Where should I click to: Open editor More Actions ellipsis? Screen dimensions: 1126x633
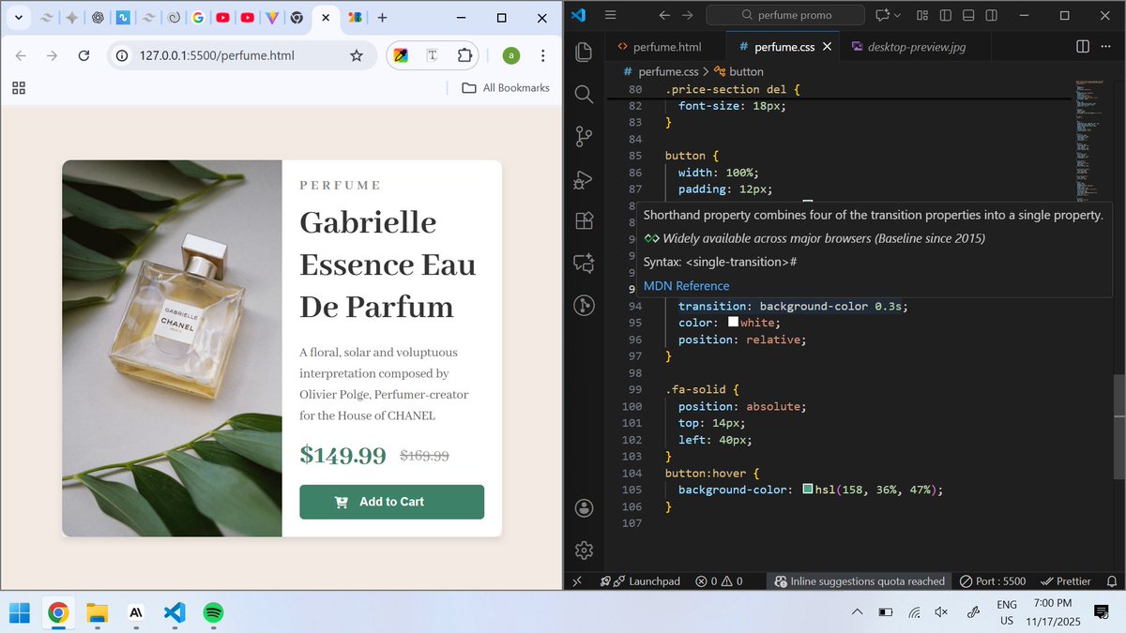coord(1107,46)
